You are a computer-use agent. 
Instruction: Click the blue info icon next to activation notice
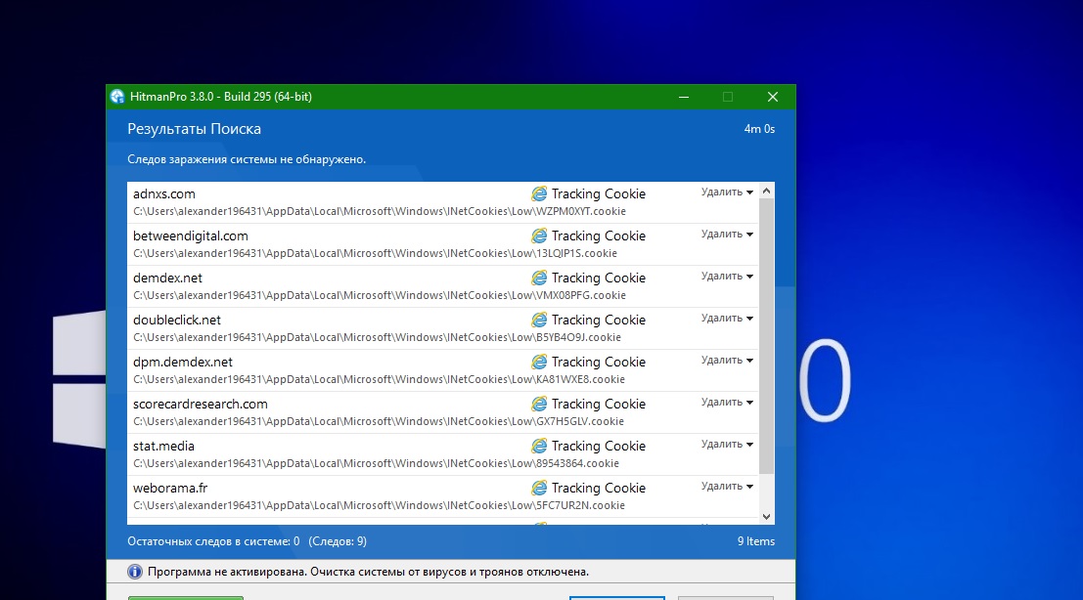pyautogui.click(x=135, y=572)
